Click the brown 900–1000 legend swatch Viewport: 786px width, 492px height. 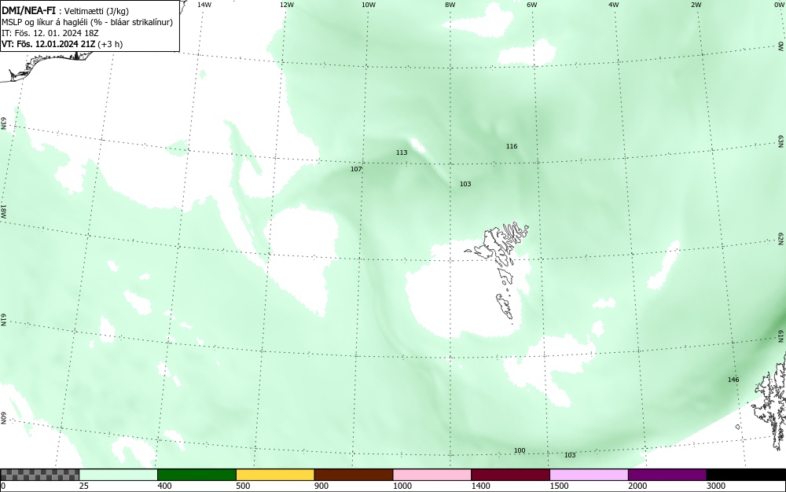click(x=354, y=475)
